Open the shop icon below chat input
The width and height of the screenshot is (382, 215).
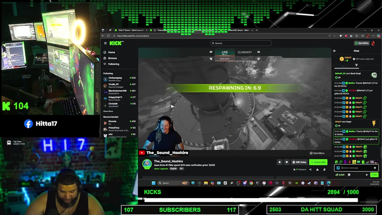click(349, 175)
